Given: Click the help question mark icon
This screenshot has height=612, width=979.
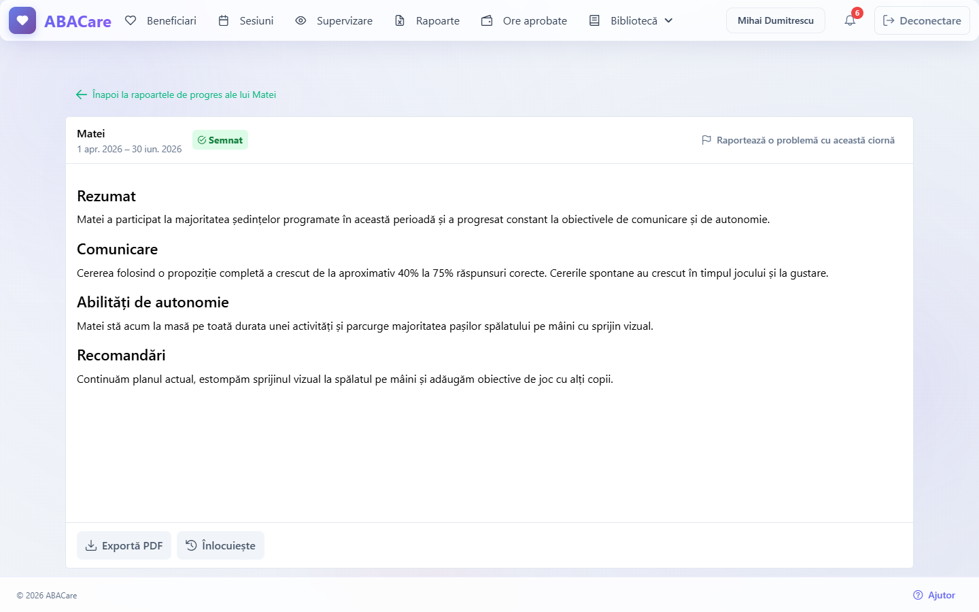Looking at the screenshot, I should coord(918,595).
